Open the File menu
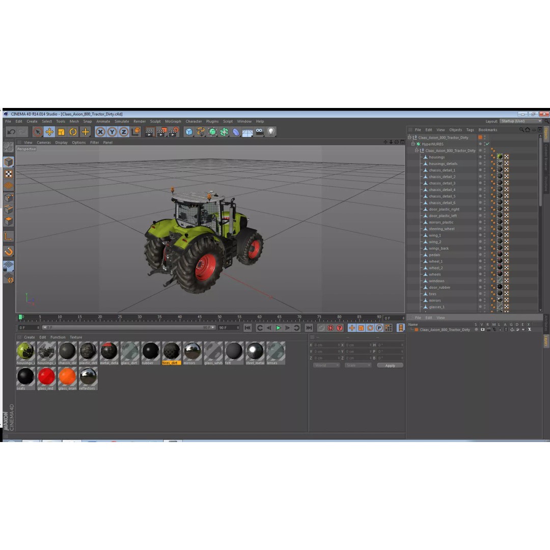This screenshot has width=550, height=550. click(x=8, y=121)
